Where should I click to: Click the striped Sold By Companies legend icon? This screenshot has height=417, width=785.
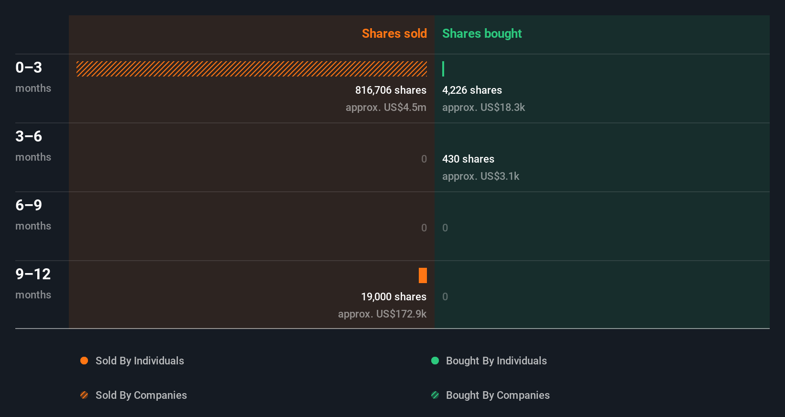pyautogui.click(x=84, y=395)
